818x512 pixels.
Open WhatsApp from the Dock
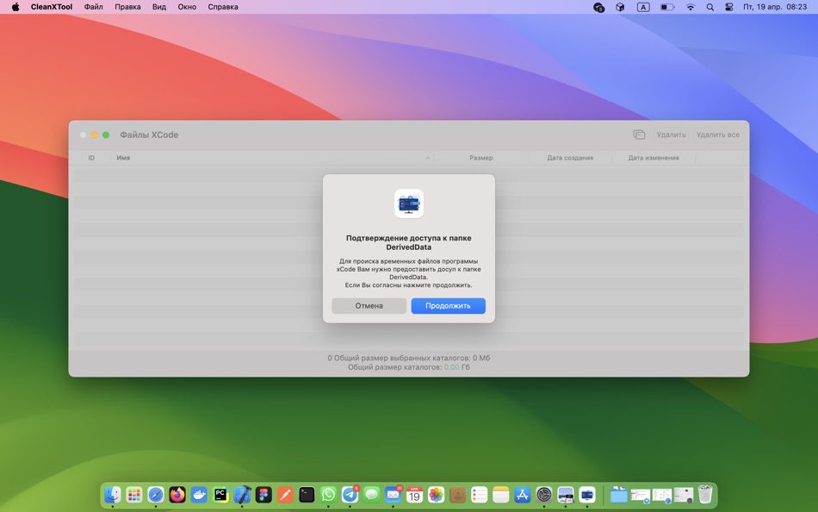coord(328,494)
